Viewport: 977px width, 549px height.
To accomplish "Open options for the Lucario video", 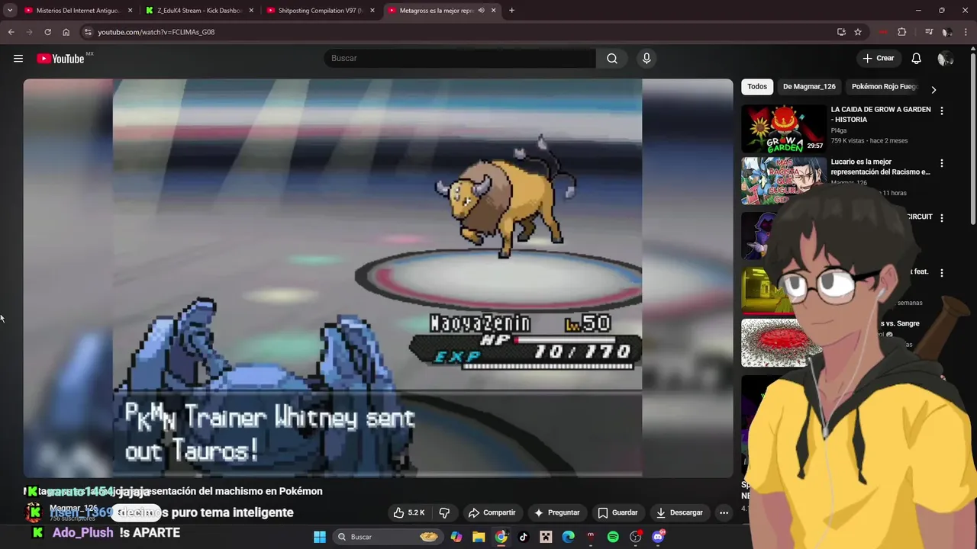I will [x=941, y=163].
